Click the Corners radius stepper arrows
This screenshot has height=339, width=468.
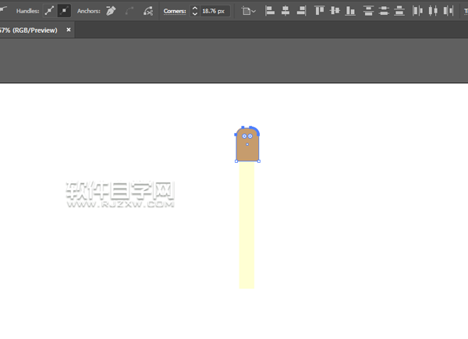(x=195, y=12)
